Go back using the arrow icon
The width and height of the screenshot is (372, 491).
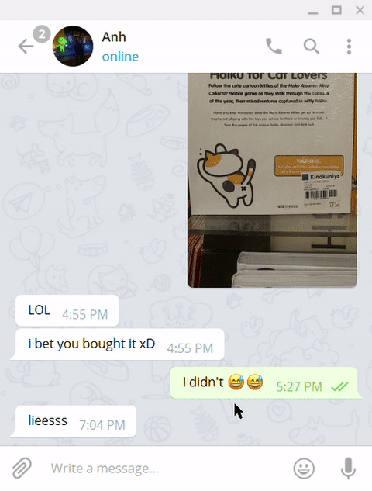(26, 47)
